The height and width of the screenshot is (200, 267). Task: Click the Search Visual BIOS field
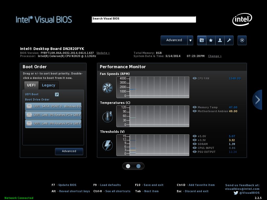144,19
